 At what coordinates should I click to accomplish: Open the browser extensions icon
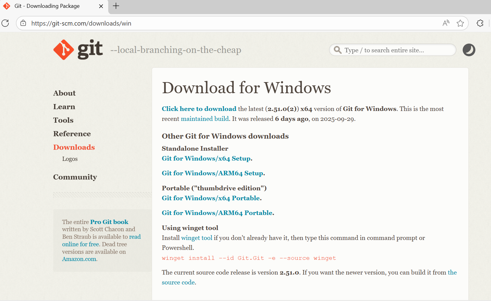(480, 23)
